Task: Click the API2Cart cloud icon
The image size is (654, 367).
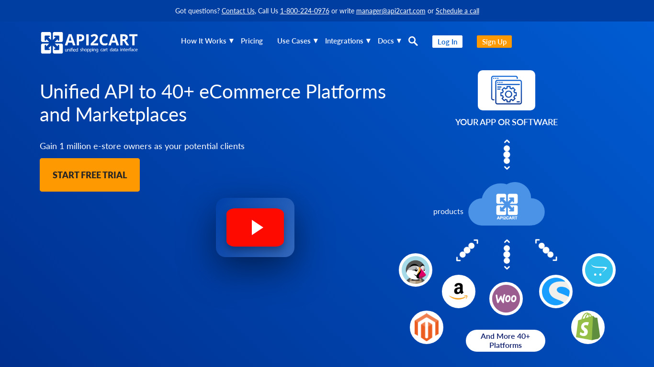Action: click(x=507, y=204)
